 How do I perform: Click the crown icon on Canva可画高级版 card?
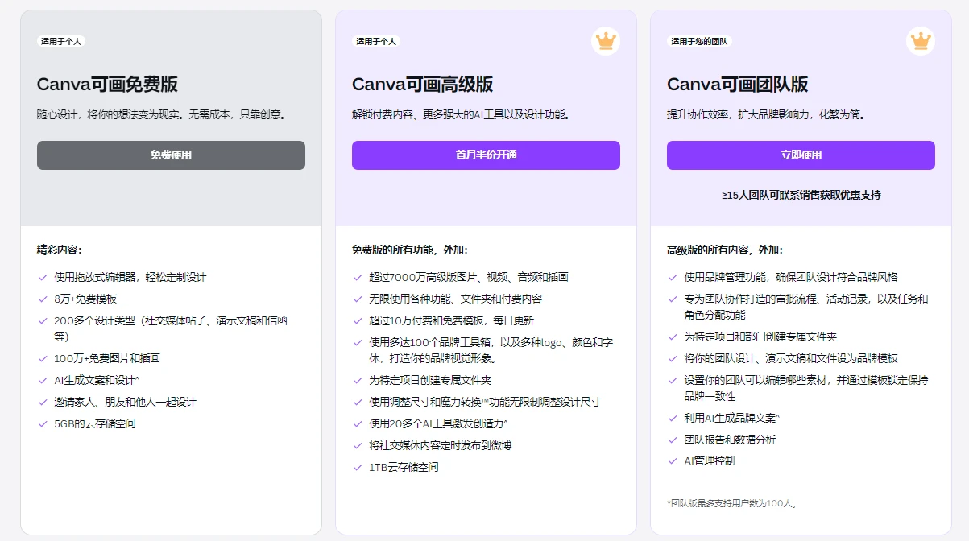605,40
